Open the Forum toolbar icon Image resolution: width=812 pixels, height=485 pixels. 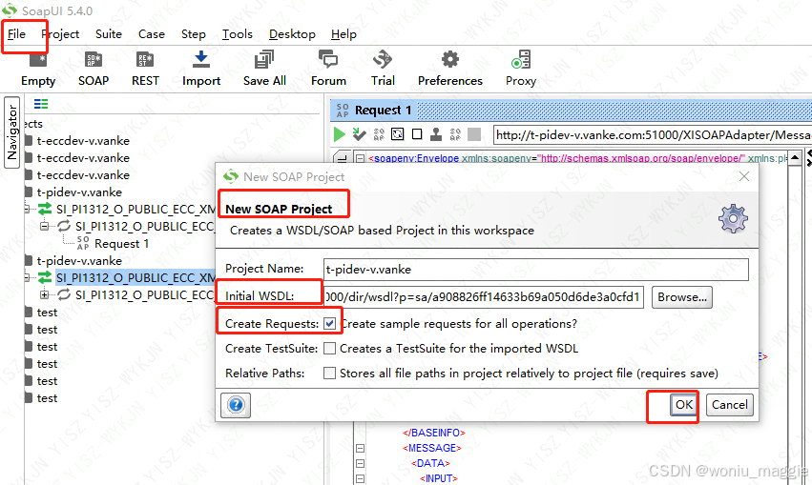point(328,59)
